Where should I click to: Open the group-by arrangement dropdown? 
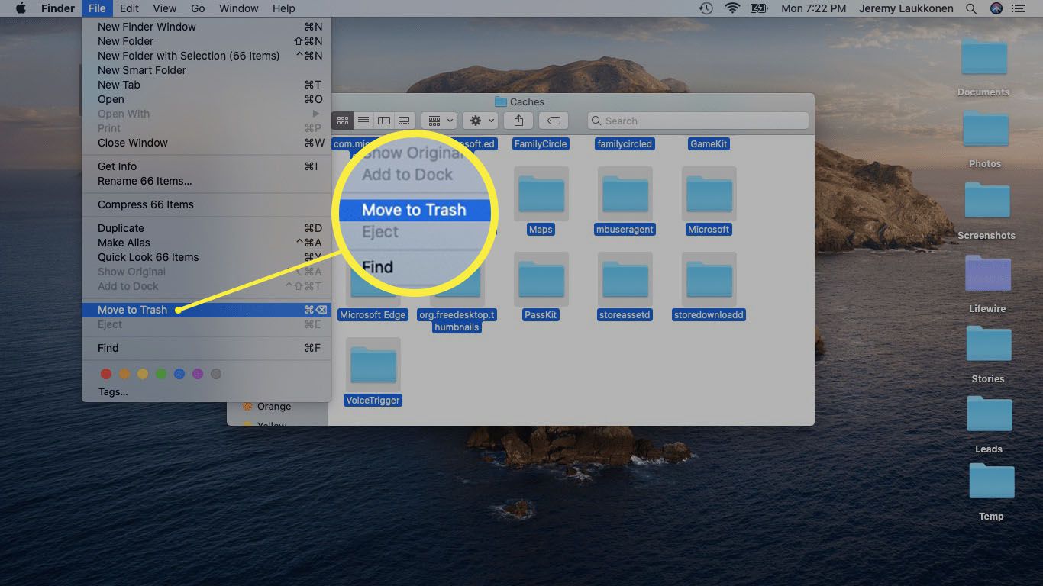click(x=440, y=121)
